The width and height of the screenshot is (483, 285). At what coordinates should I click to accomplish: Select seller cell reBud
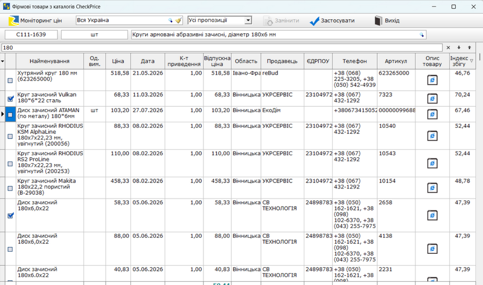pos(282,80)
